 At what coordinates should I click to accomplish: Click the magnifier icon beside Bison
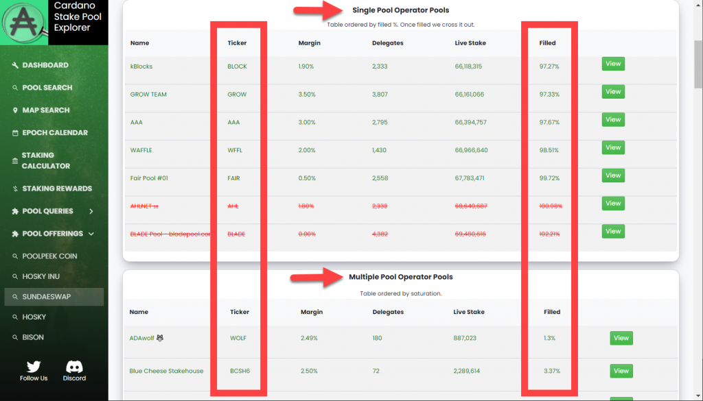click(15, 337)
